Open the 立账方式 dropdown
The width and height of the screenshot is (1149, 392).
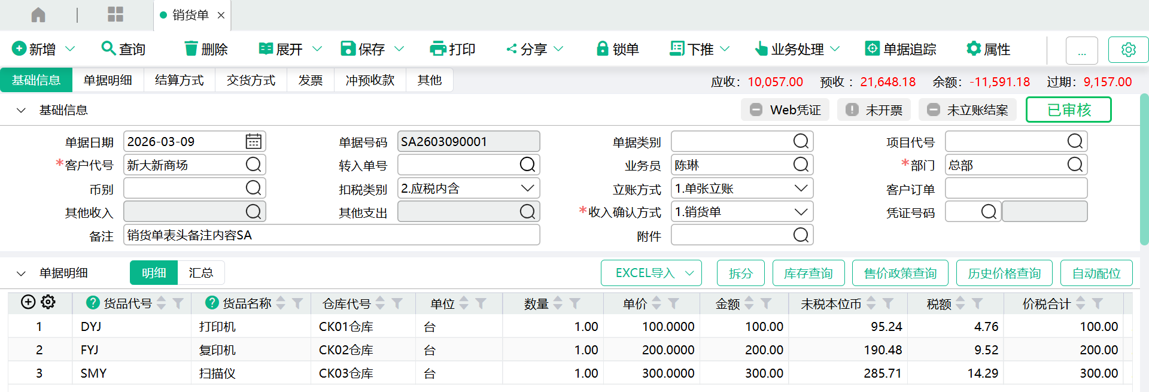click(800, 189)
